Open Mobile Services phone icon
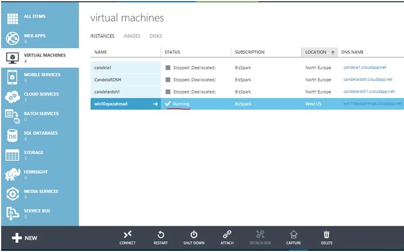This screenshot has width=404, height=252. pos(13,77)
